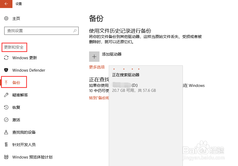Click the Windows Update sync icon
Viewport: 238px width, 166px height.
(x=6, y=58)
